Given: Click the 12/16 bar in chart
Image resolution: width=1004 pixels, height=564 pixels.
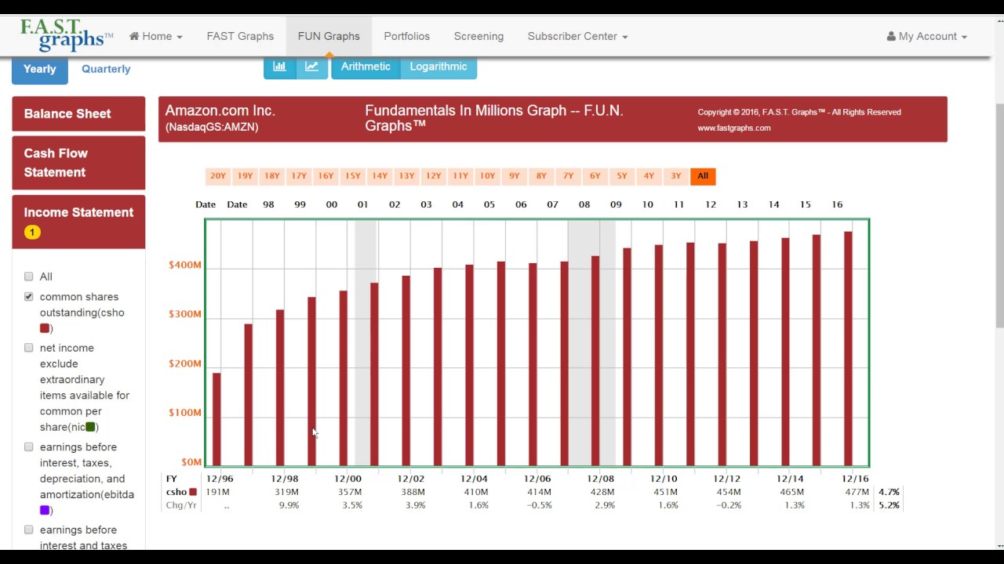Looking at the screenshot, I should [848, 349].
